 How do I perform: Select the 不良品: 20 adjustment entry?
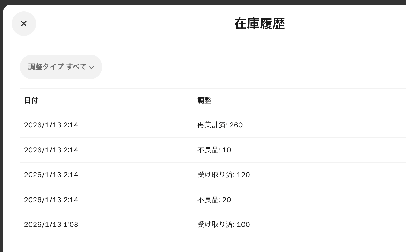point(214,200)
